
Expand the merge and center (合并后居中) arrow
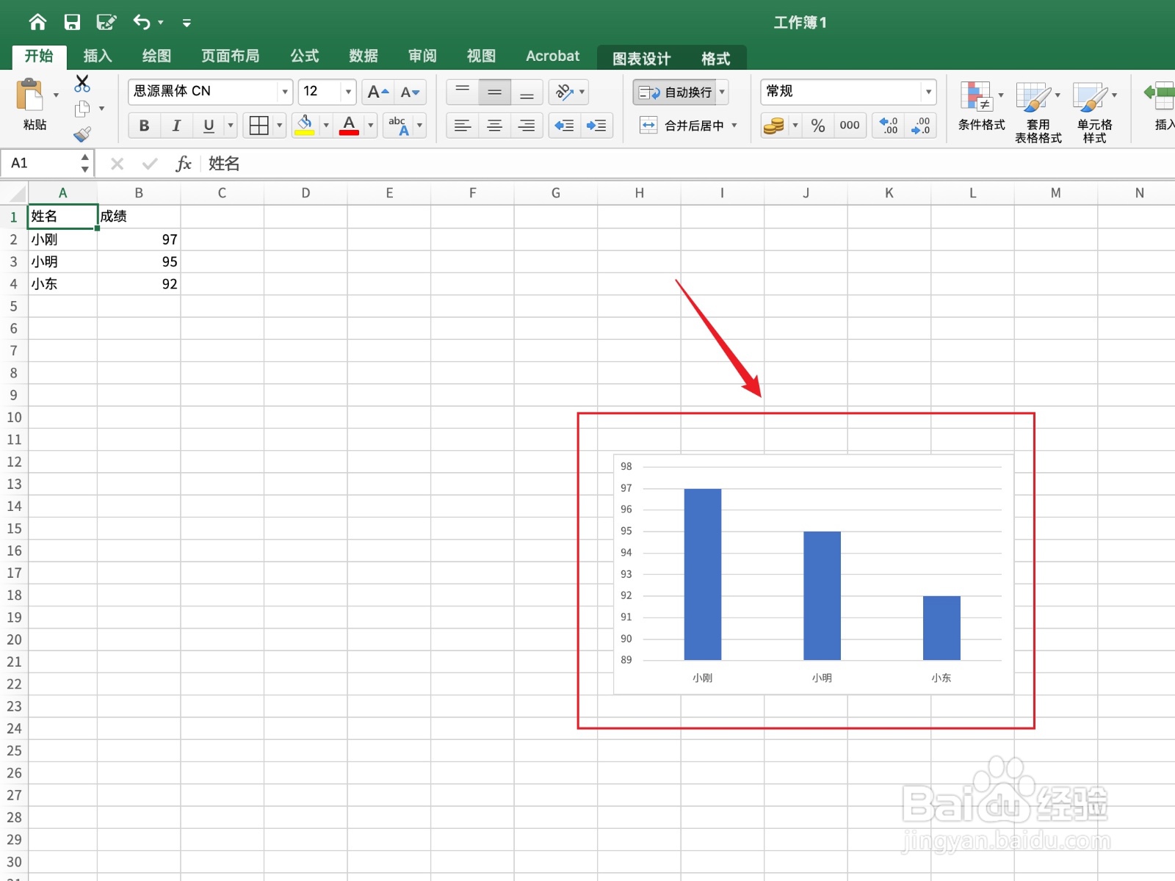coord(734,126)
